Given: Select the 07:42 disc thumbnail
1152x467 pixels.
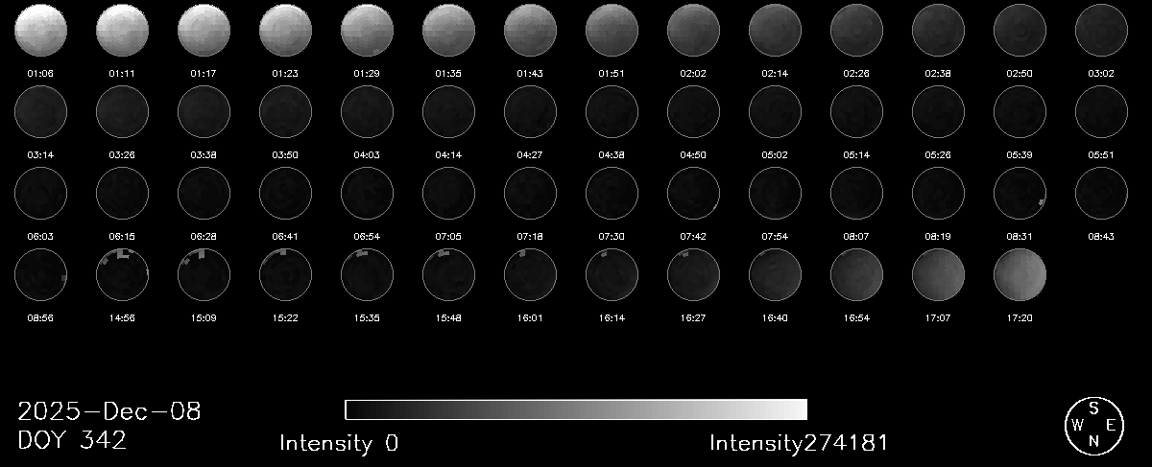Looking at the screenshot, I should click(x=693, y=193).
